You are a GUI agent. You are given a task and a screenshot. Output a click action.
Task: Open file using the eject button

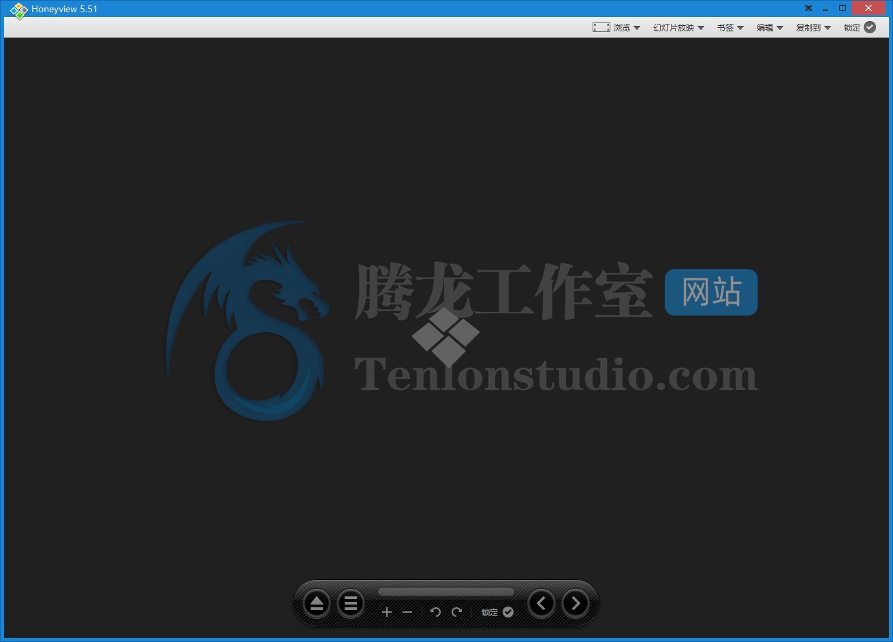pyautogui.click(x=317, y=603)
